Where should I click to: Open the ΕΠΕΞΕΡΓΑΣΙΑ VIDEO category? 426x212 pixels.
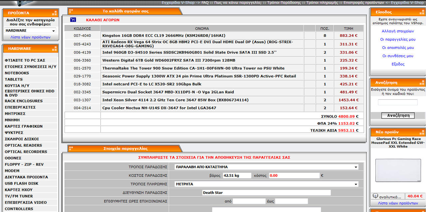[26, 202]
